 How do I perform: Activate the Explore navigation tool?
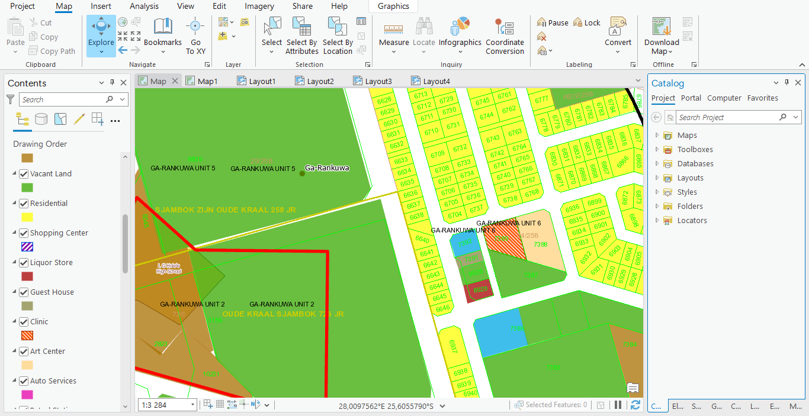click(101, 31)
